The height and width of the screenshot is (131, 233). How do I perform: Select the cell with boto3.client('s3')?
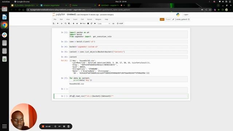pos(128,41)
